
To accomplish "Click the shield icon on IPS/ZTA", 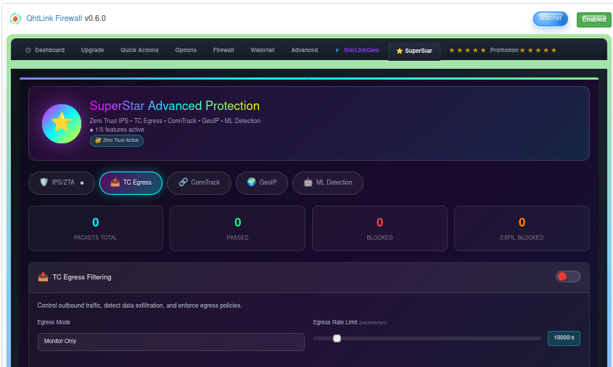I will point(44,182).
